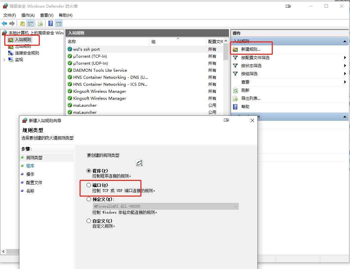Open the 文件(F) menu
Screen dimensions: 350x269
pos(10,15)
